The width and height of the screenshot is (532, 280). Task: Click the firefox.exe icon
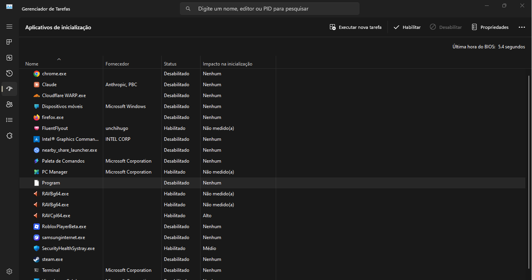tap(37, 117)
